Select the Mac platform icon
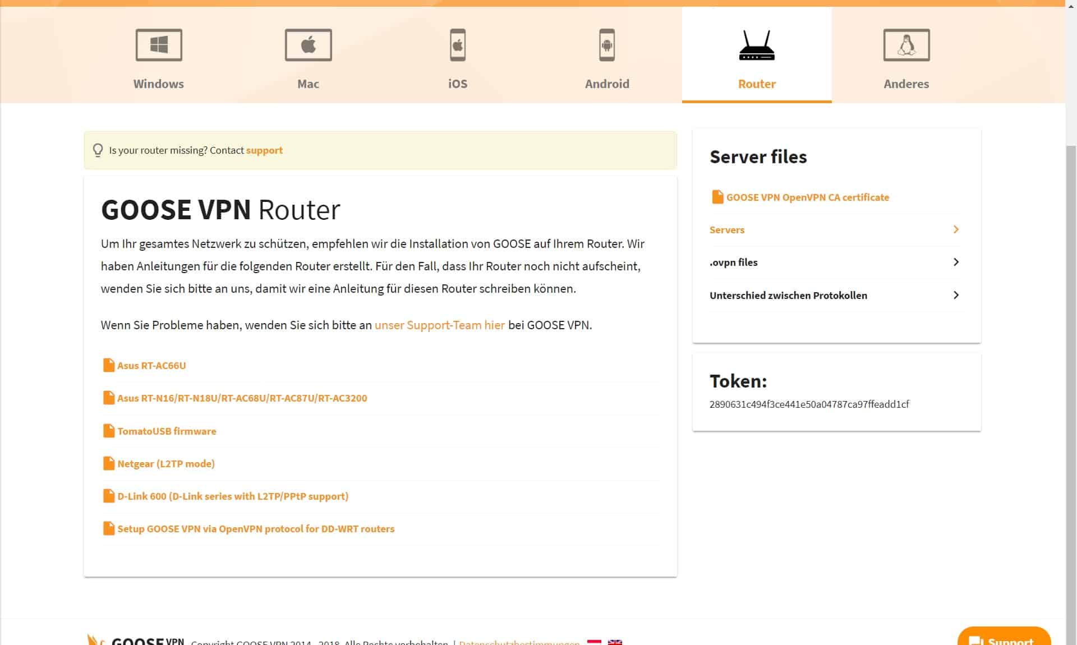Screen dimensions: 1077x645 [308, 45]
